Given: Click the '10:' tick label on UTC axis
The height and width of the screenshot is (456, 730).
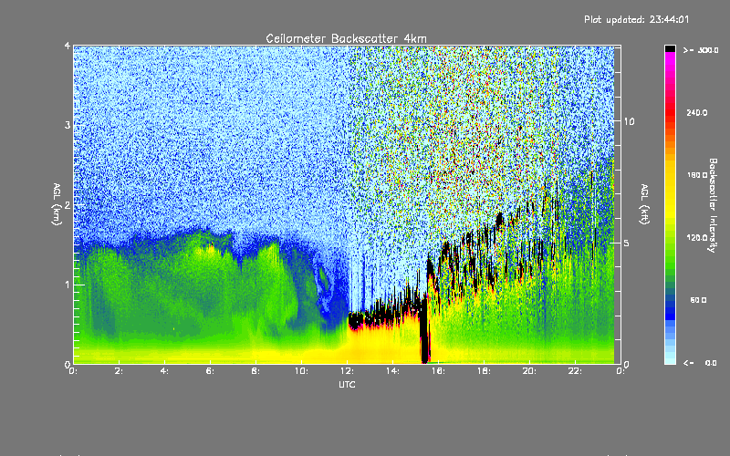Looking at the screenshot, I should click(x=301, y=371).
